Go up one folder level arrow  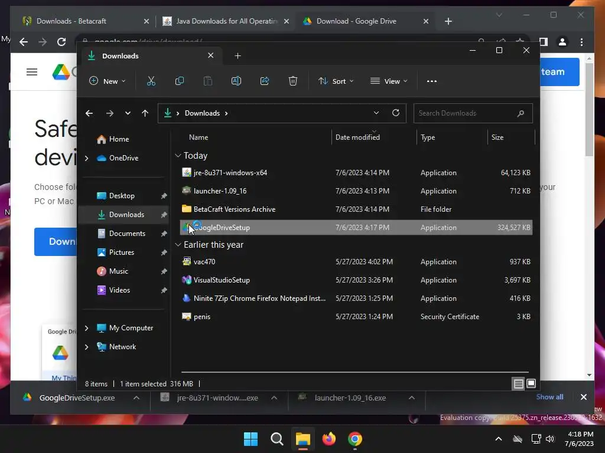[x=145, y=113]
